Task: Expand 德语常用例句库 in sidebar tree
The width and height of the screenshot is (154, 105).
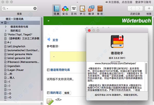Action: pos(6,27)
